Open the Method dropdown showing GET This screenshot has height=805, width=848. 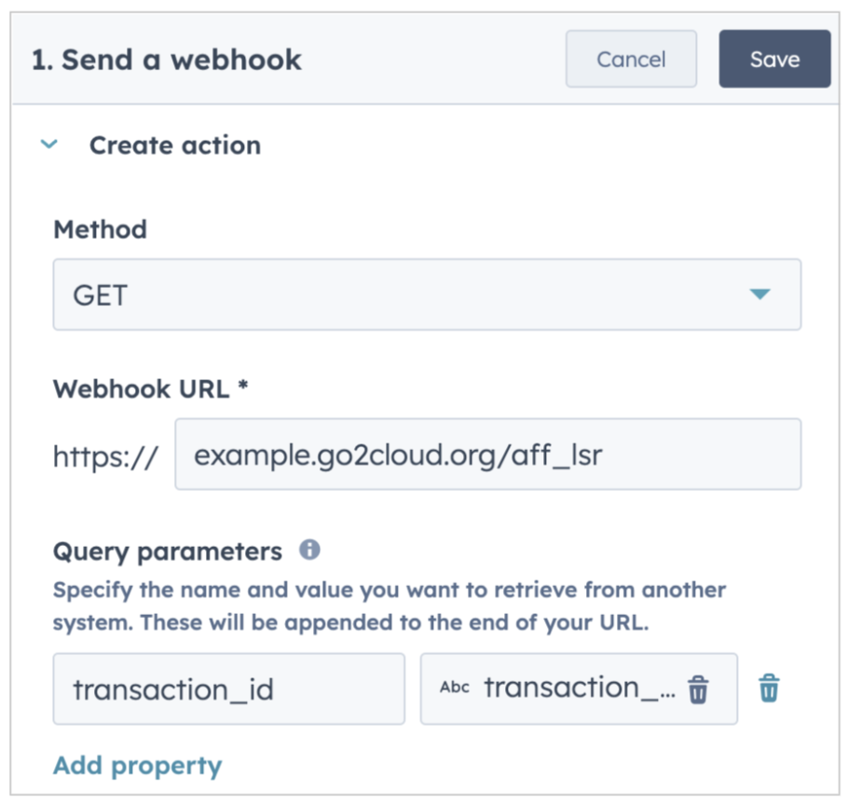(x=427, y=294)
